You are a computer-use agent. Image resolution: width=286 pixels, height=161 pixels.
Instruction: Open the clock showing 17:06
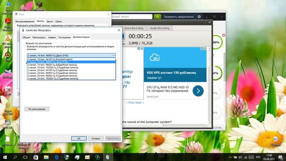click(x=269, y=157)
